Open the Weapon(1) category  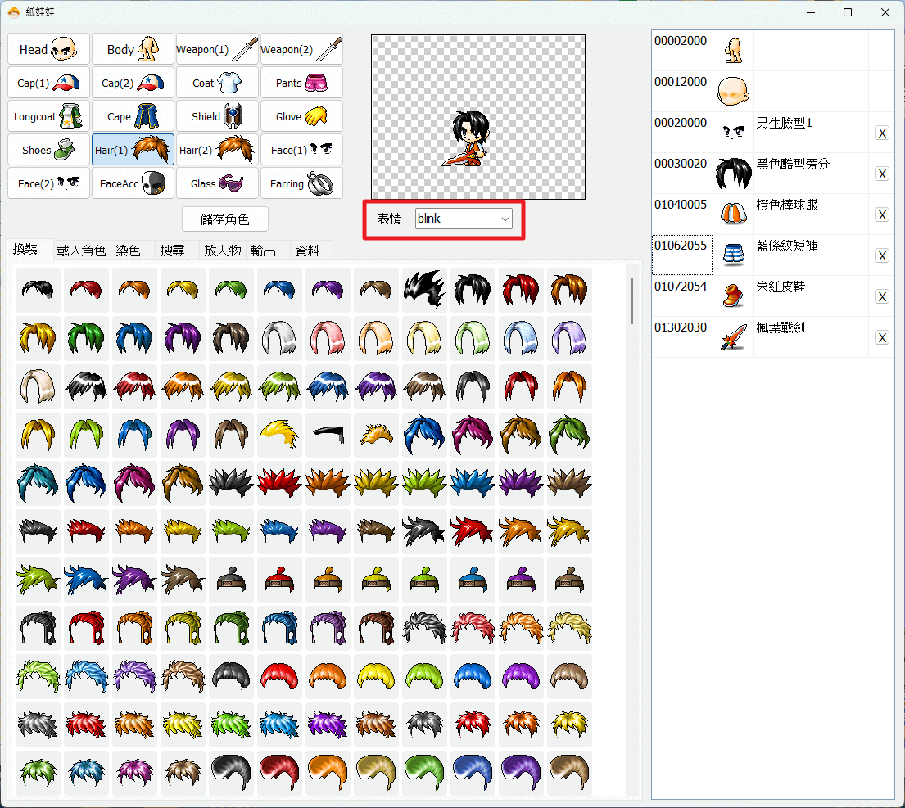click(x=217, y=50)
